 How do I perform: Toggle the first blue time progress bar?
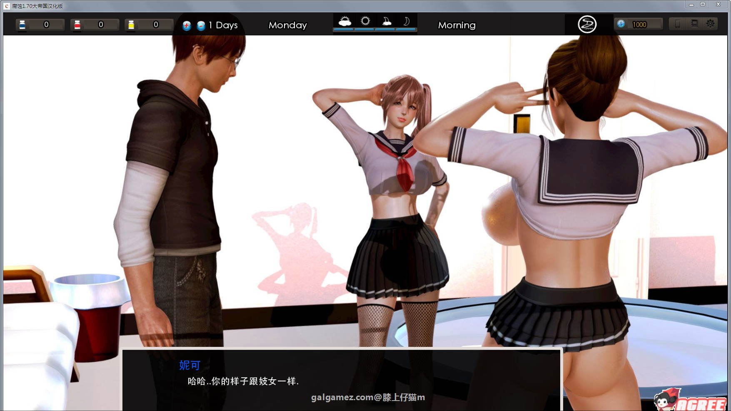tap(344, 30)
